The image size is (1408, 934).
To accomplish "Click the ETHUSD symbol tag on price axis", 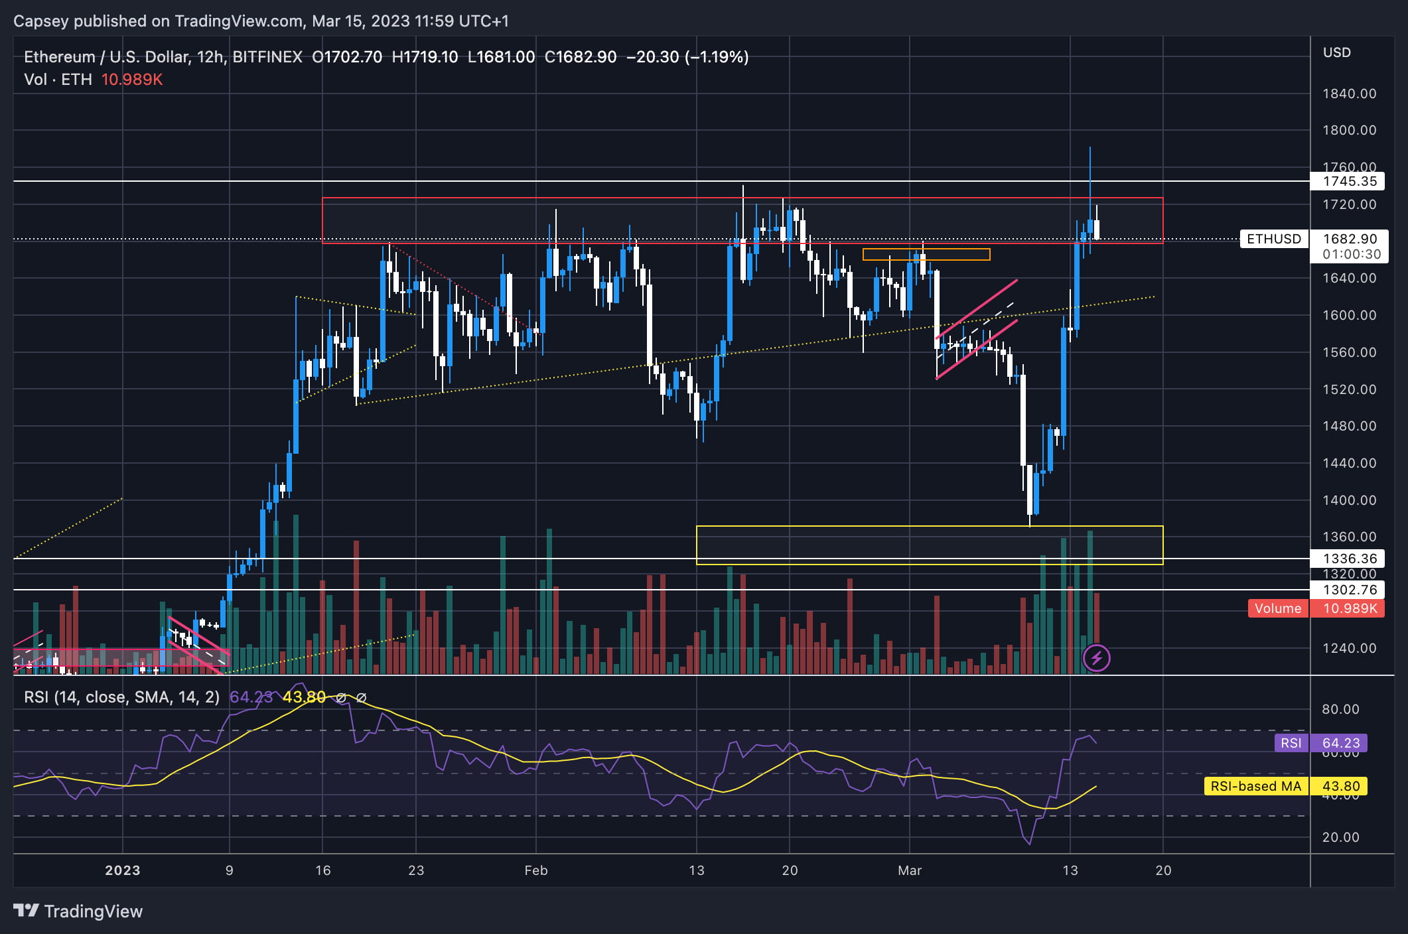I will [1273, 239].
